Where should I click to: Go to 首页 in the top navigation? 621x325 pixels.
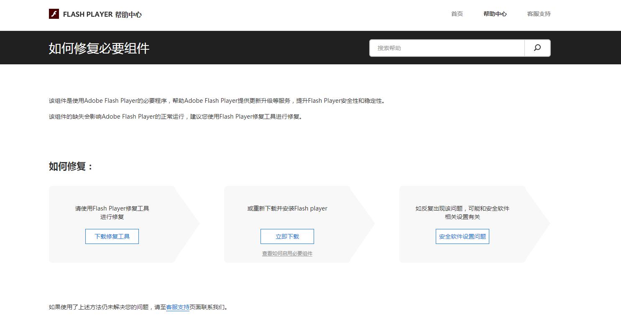point(457,14)
